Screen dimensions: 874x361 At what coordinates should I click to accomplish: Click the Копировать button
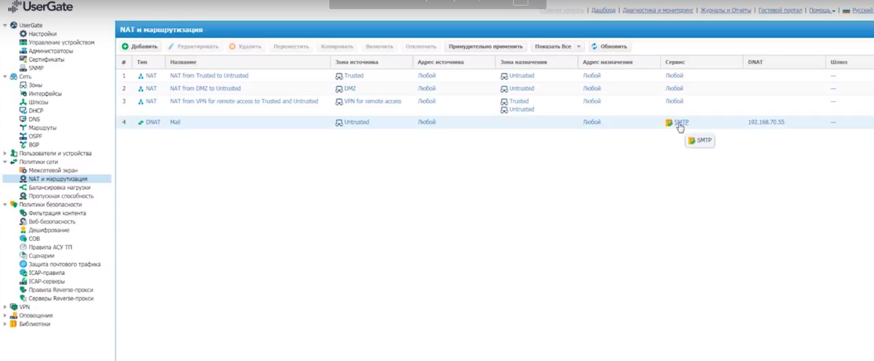(x=337, y=46)
